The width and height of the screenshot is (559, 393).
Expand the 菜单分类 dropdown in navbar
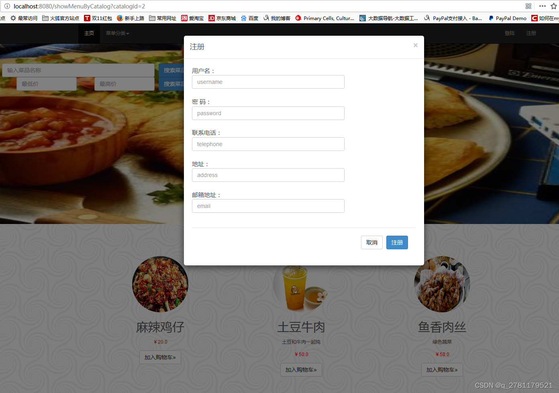(x=118, y=33)
